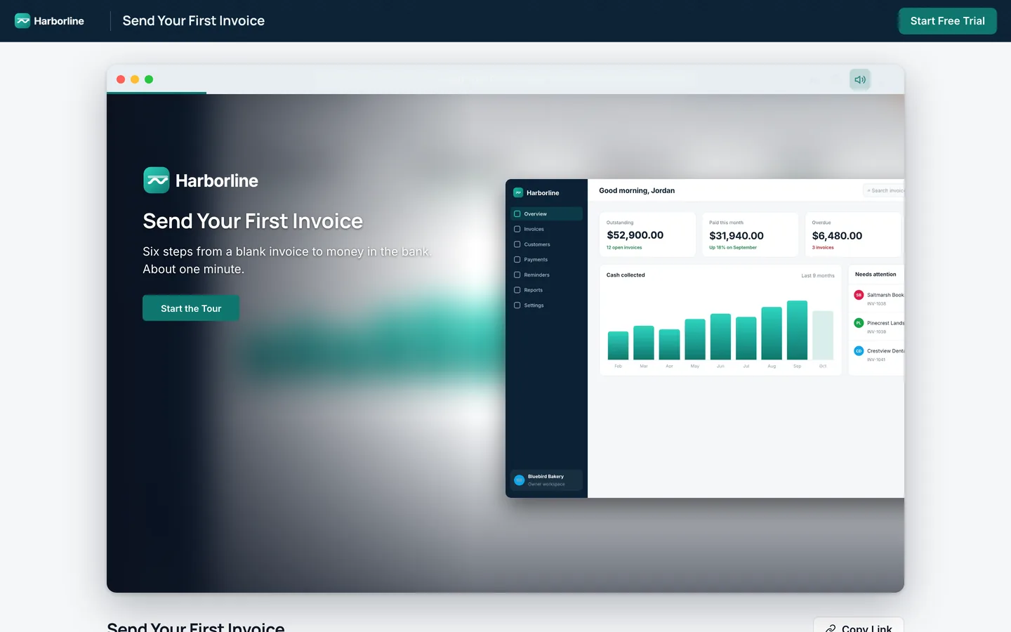Click the header title 'Send Your First Invoice'
This screenshot has width=1011, height=632.
(x=194, y=21)
